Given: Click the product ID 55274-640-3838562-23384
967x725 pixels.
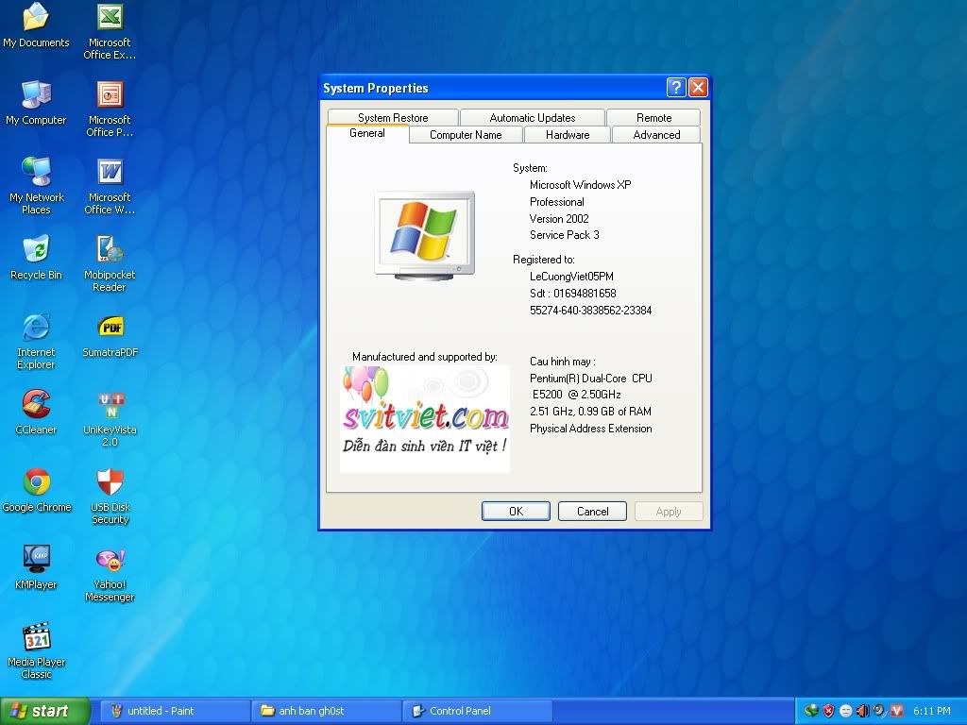Looking at the screenshot, I should [x=591, y=311].
